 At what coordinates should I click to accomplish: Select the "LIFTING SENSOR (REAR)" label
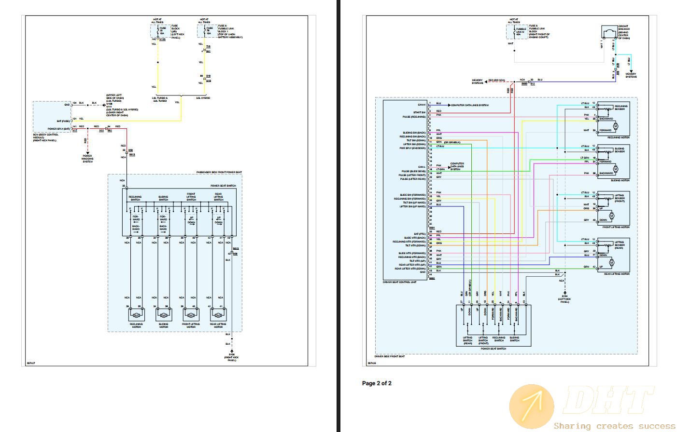tap(620, 245)
